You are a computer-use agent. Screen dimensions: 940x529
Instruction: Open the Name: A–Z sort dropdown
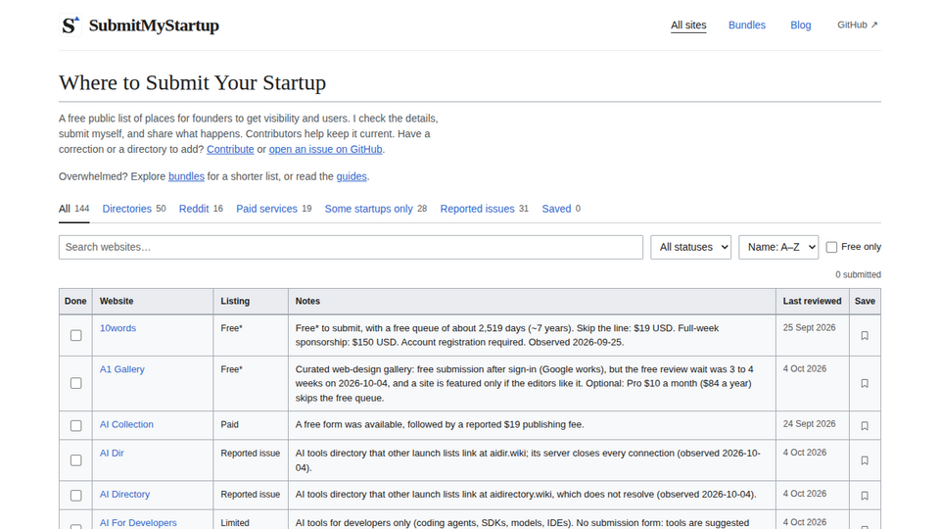(x=778, y=247)
